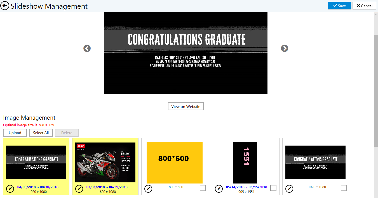
Task: Edit the 04/03/2018 ~ 08/30/2018 image with the pencil icon
Action: click(x=10, y=189)
